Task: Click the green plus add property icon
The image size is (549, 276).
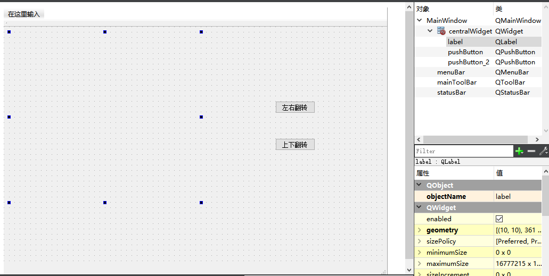Action: click(x=519, y=151)
